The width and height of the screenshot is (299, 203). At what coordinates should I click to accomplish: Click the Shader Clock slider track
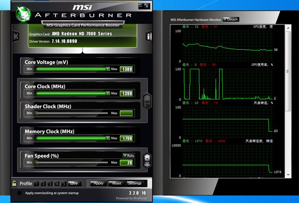[72, 113]
